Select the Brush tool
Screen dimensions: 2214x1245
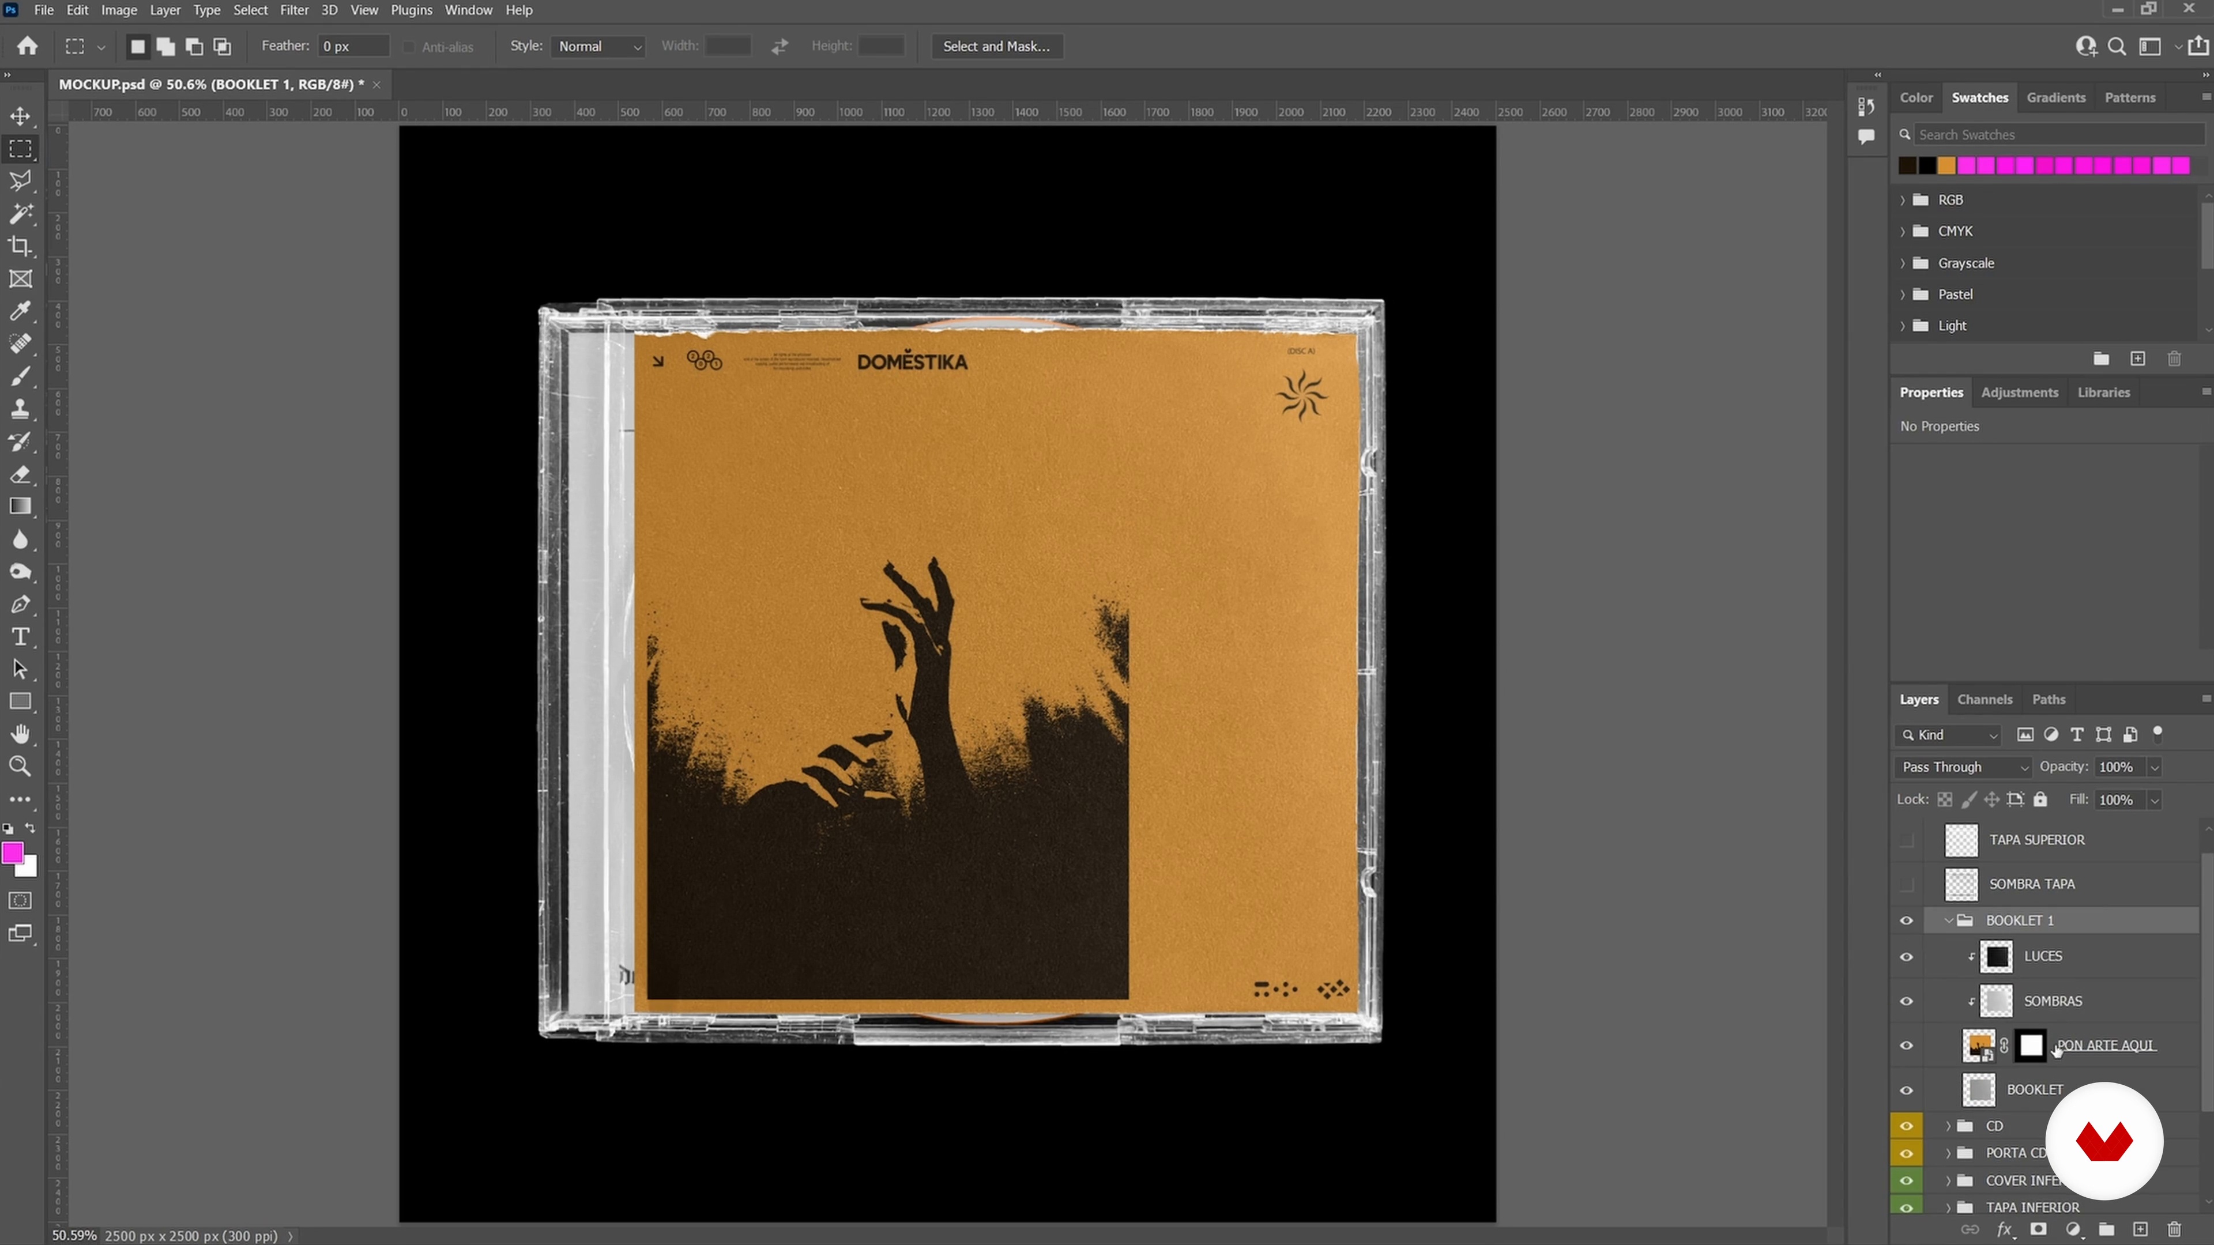(x=21, y=376)
